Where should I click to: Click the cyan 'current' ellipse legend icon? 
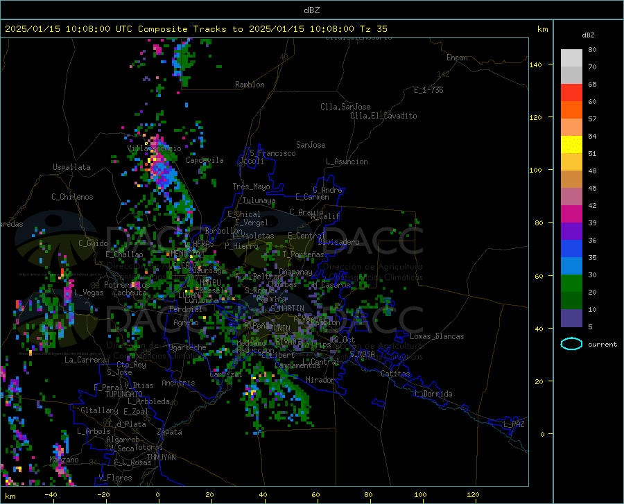pos(571,344)
